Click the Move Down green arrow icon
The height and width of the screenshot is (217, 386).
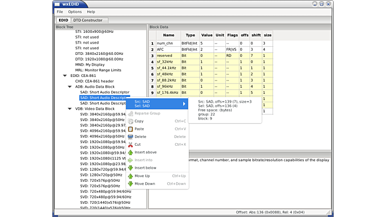(x=130, y=184)
